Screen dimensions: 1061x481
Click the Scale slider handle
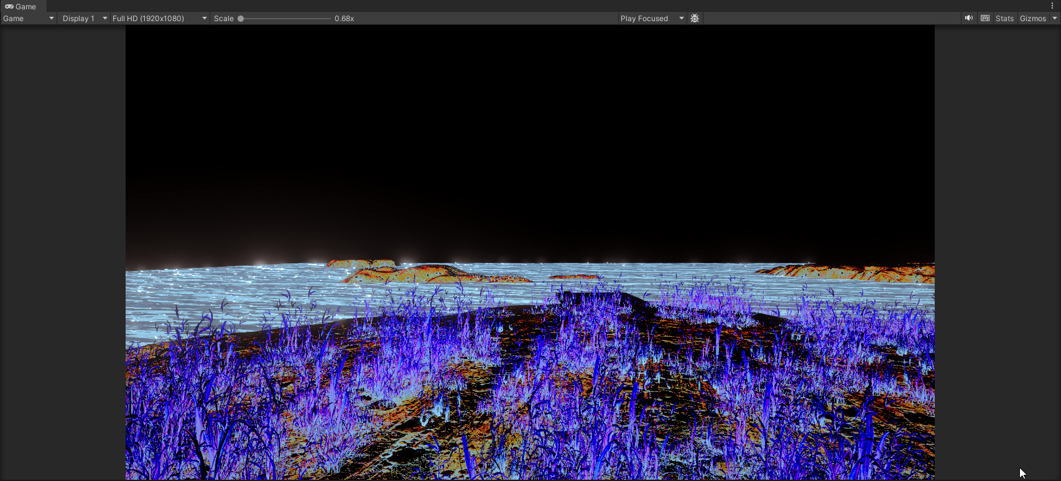coord(241,19)
